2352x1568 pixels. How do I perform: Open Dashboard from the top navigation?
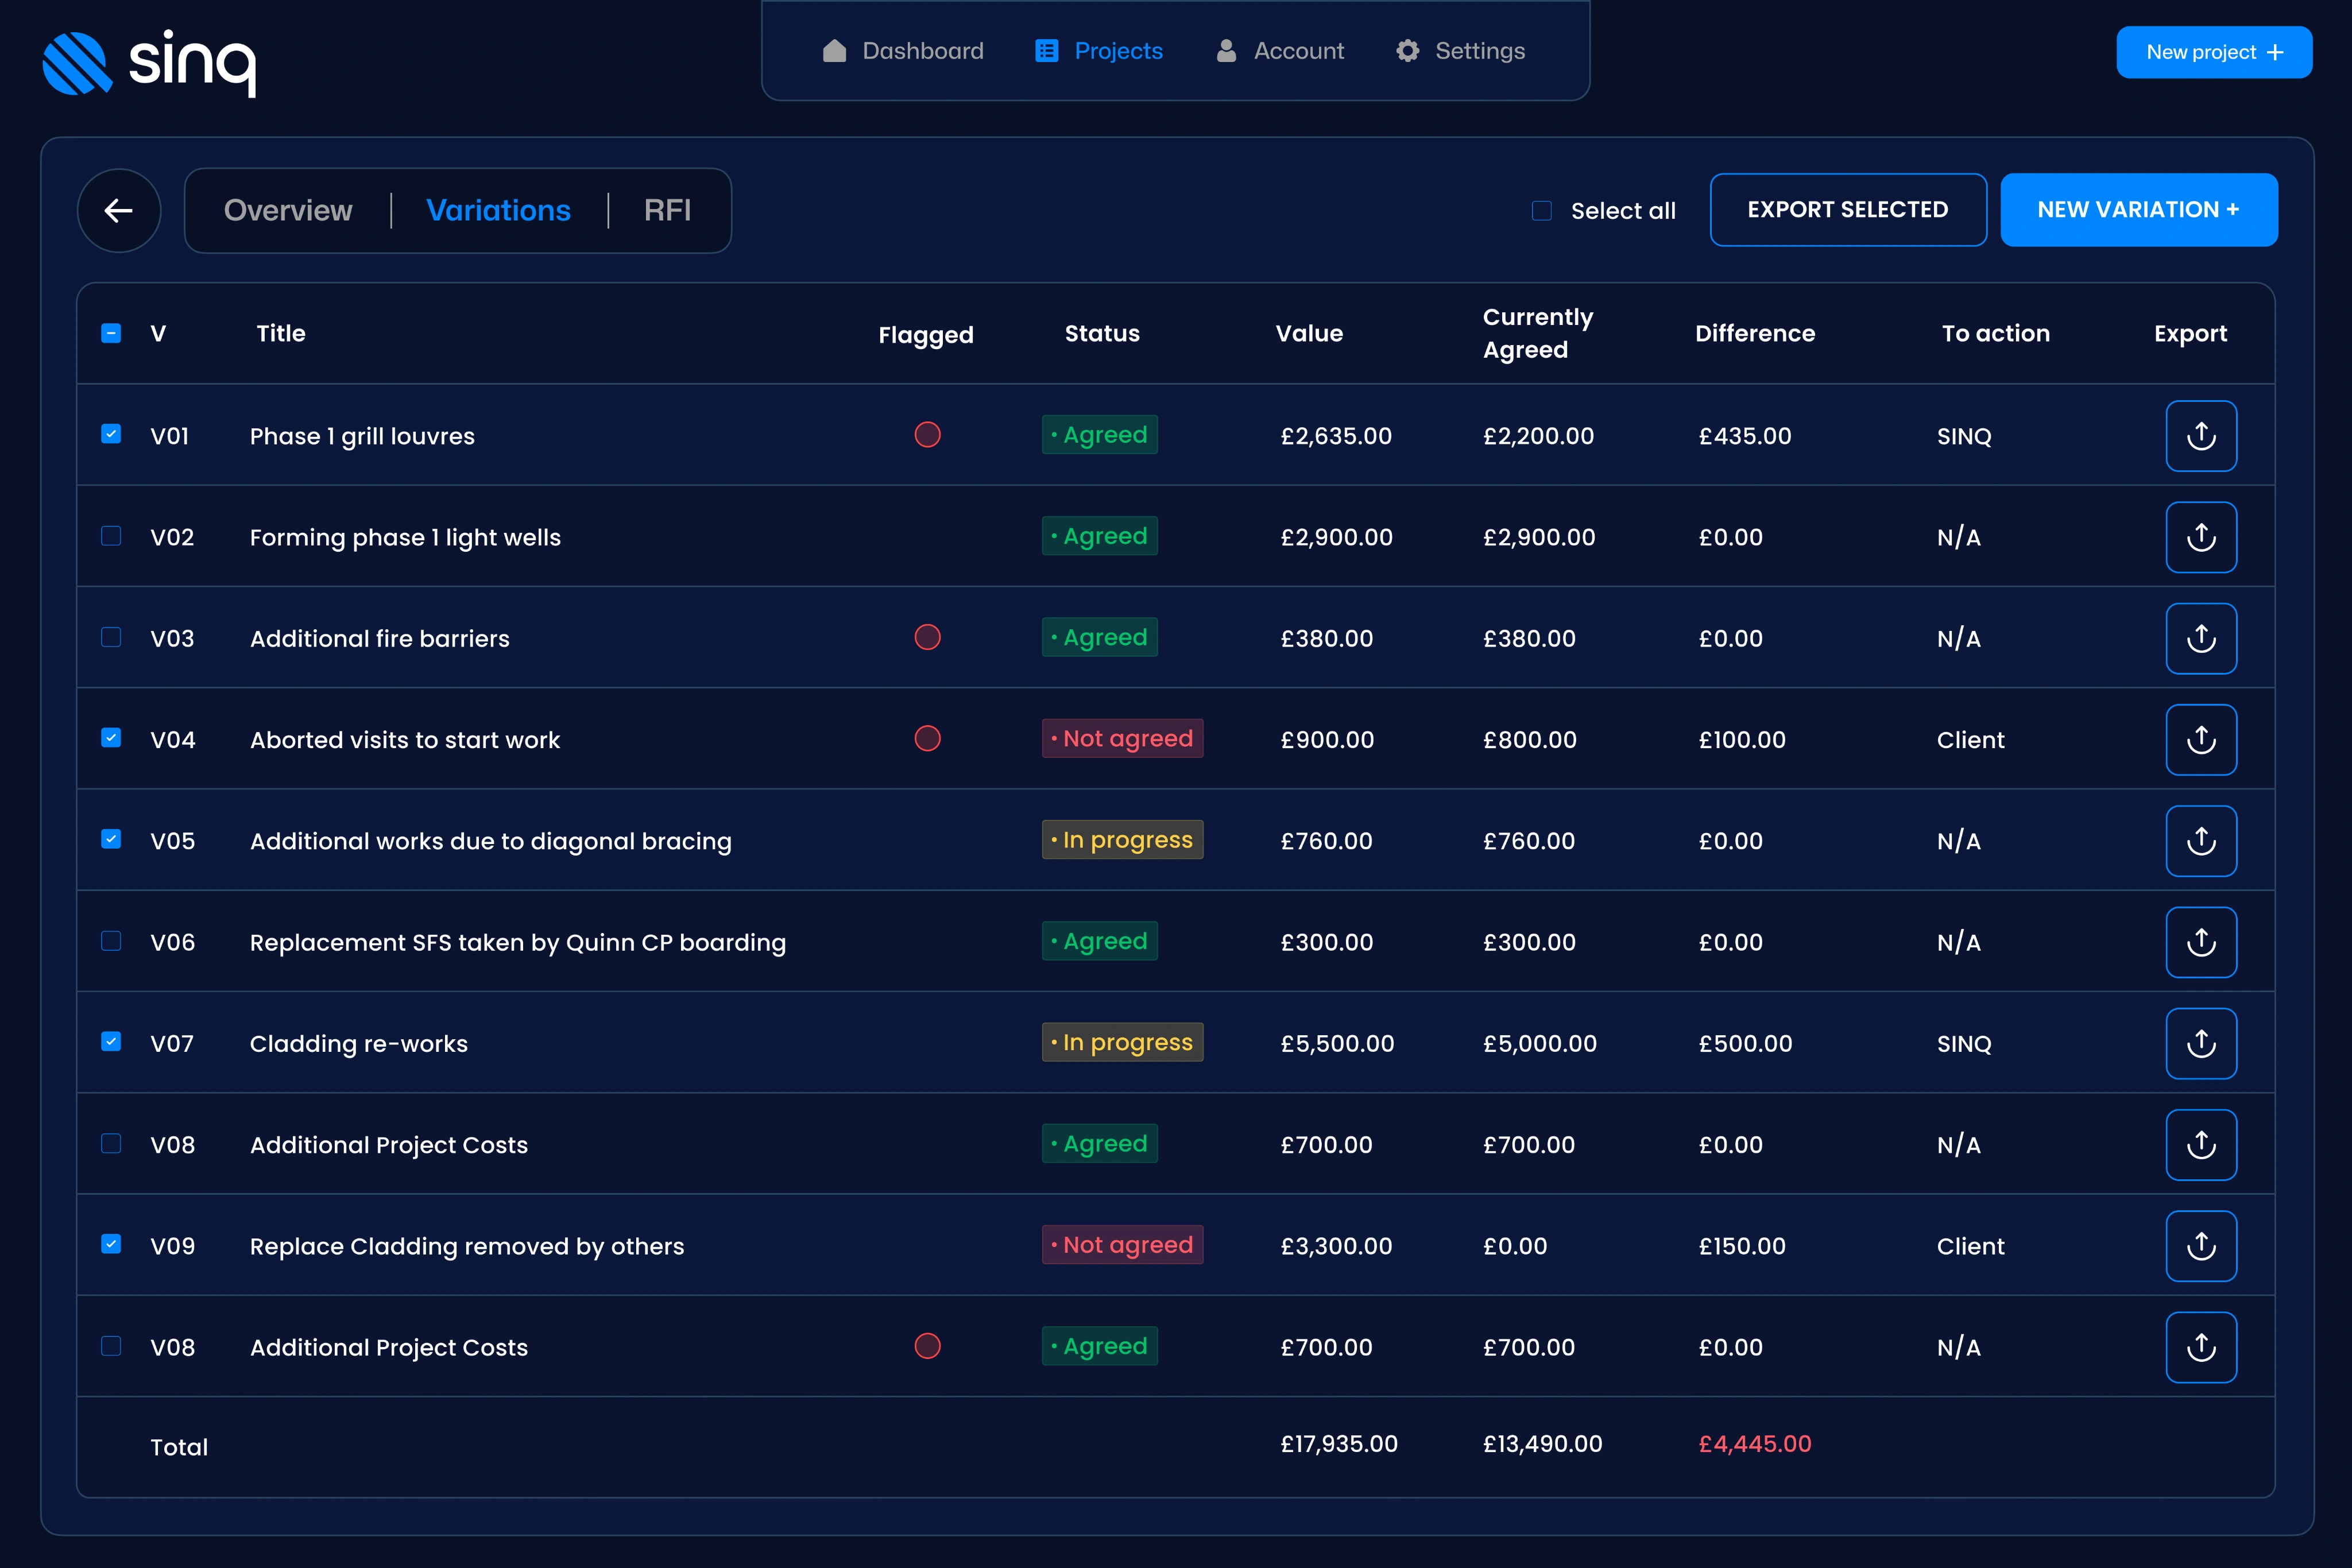(x=903, y=51)
